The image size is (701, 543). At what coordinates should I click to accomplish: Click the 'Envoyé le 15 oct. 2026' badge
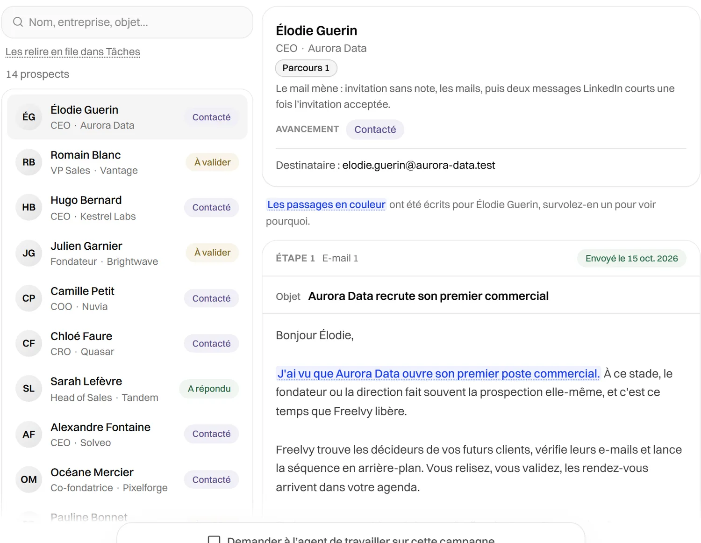(631, 258)
